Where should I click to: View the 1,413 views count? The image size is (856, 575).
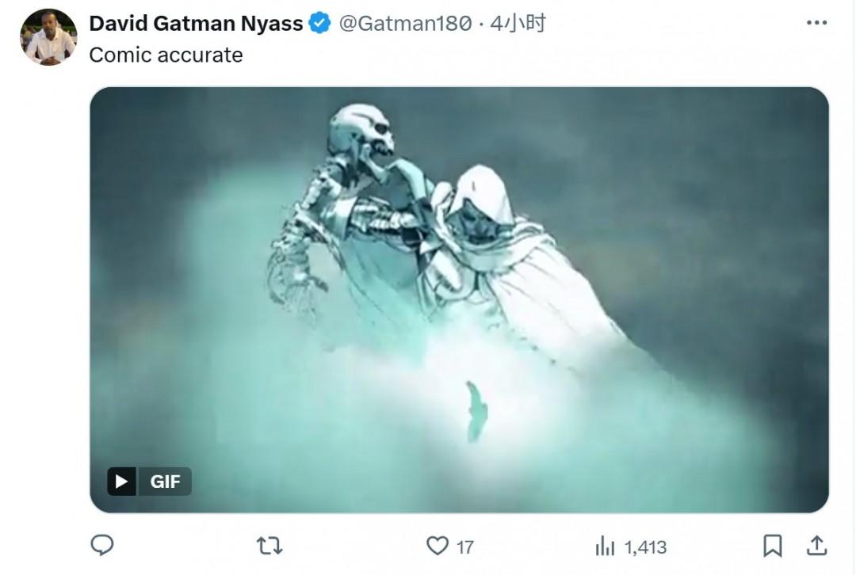tap(645, 546)
